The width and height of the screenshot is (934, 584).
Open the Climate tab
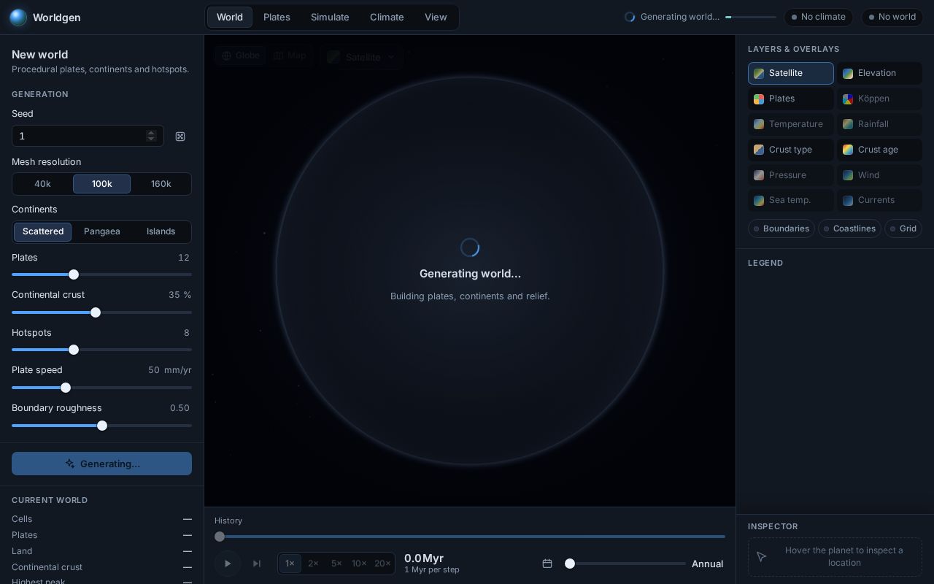[x=387, y=17]
